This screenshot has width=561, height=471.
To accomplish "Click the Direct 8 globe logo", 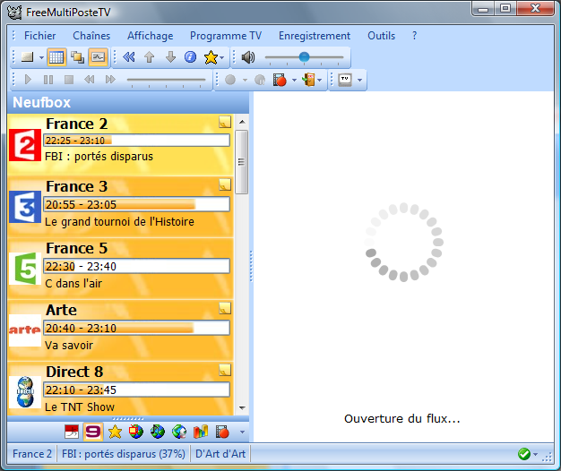I will (25, 392).
